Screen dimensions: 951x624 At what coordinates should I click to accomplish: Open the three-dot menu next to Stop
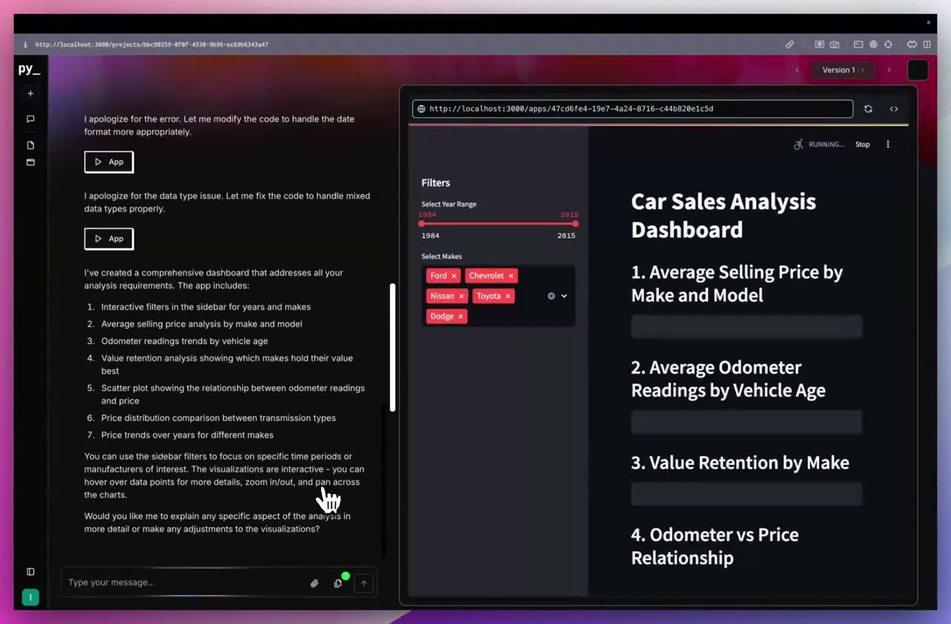[888, 144]
